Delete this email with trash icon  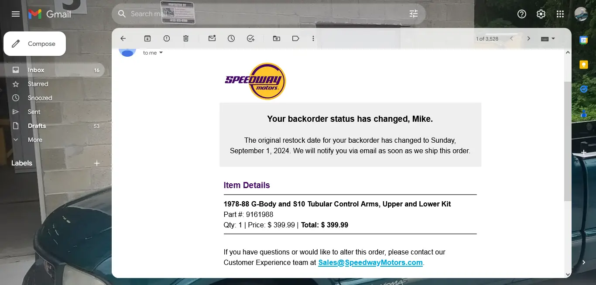pyautogui.click(x=186, y=38)
